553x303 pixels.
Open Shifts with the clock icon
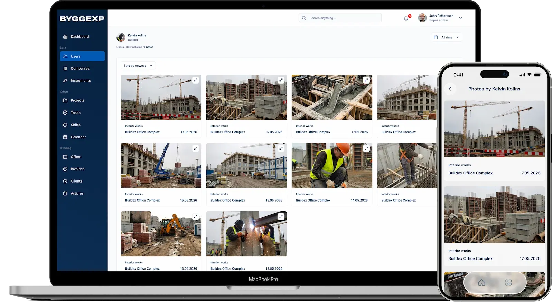click(65, 125)
